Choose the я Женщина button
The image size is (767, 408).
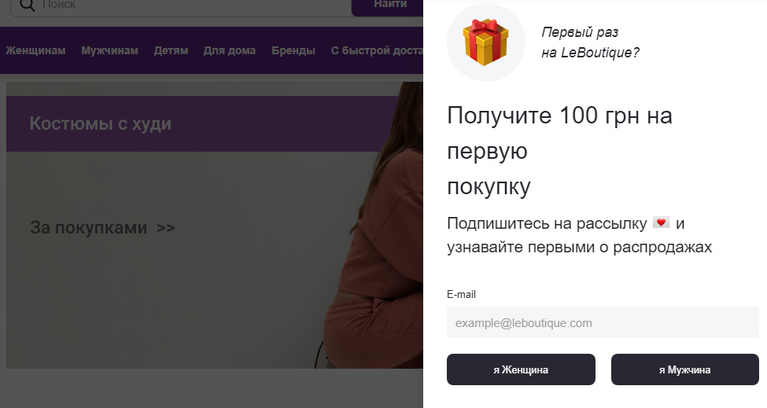521,369
